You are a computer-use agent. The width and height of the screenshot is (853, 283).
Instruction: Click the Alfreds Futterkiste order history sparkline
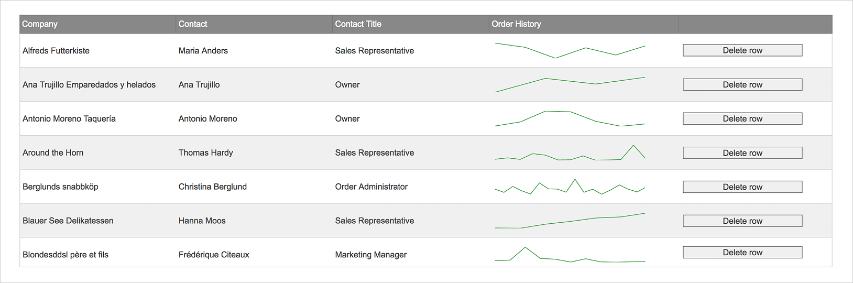coord(570,51)
